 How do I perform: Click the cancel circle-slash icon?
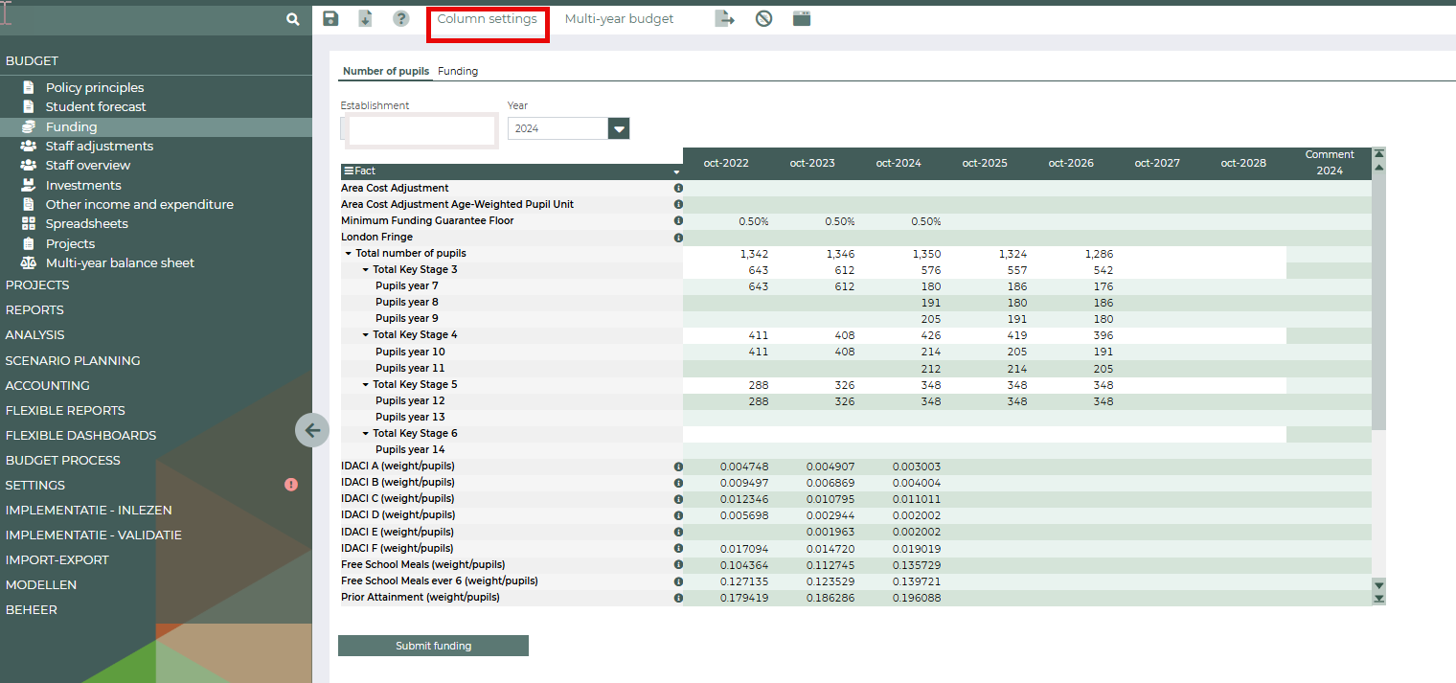(763, 19)
